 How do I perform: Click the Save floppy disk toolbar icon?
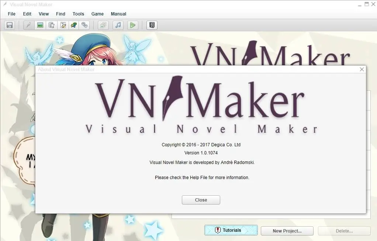pyautogui.click(x=10, y=25)
